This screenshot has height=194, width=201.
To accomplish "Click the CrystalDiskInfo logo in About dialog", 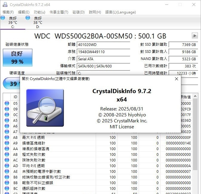I will click(45, 108).
